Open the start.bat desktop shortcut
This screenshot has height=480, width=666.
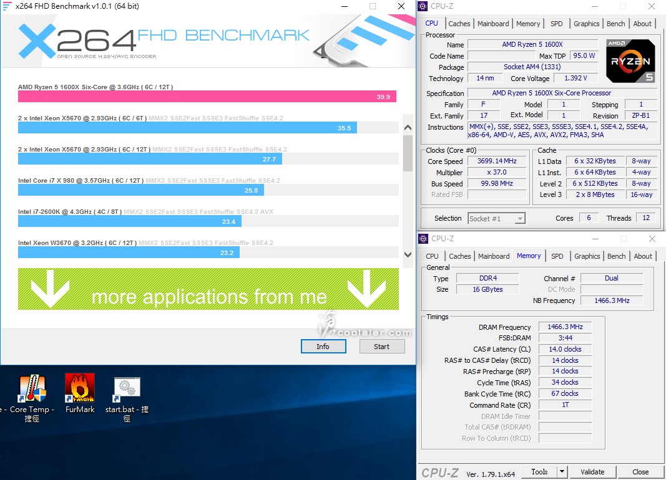127,398
